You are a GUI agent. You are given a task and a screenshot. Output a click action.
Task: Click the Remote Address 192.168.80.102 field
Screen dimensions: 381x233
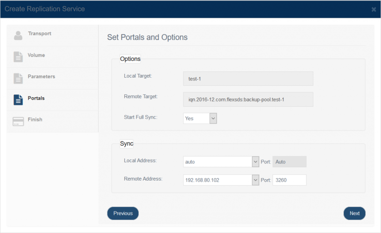[x=218, y=180]
